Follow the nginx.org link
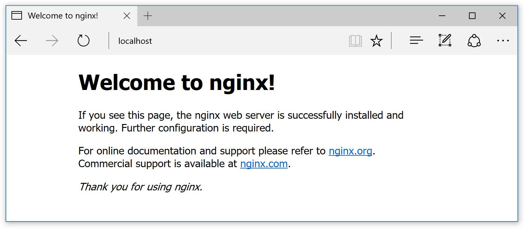 pyautogui.click(x=350, y=151)
